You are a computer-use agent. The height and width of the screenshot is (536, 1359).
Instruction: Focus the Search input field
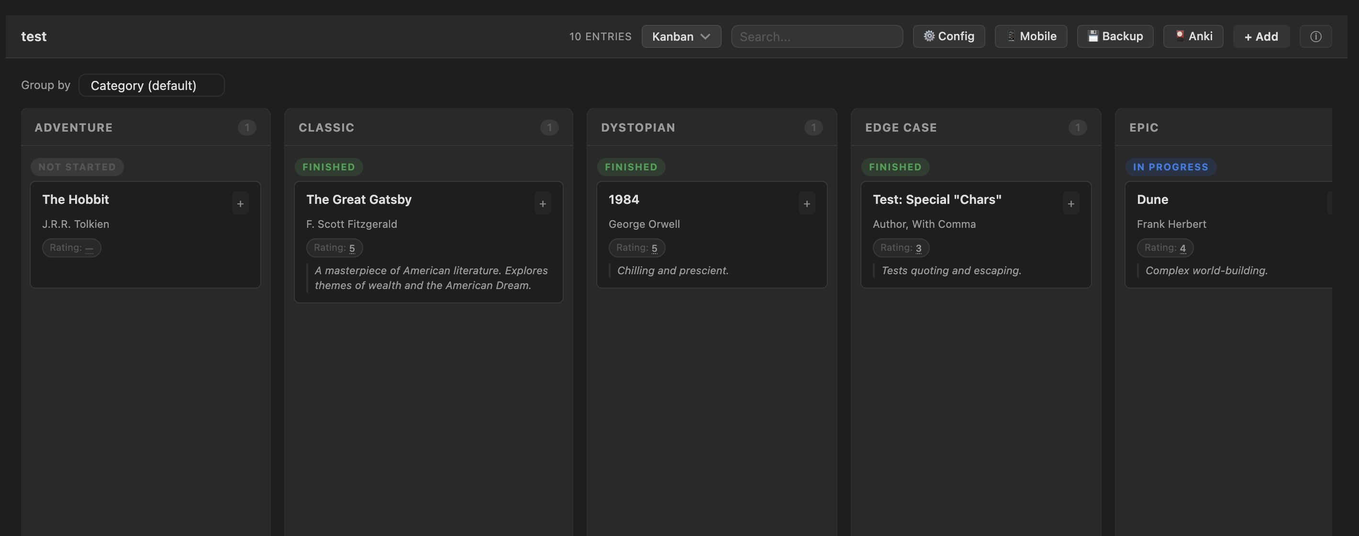(x=817, y=36)
